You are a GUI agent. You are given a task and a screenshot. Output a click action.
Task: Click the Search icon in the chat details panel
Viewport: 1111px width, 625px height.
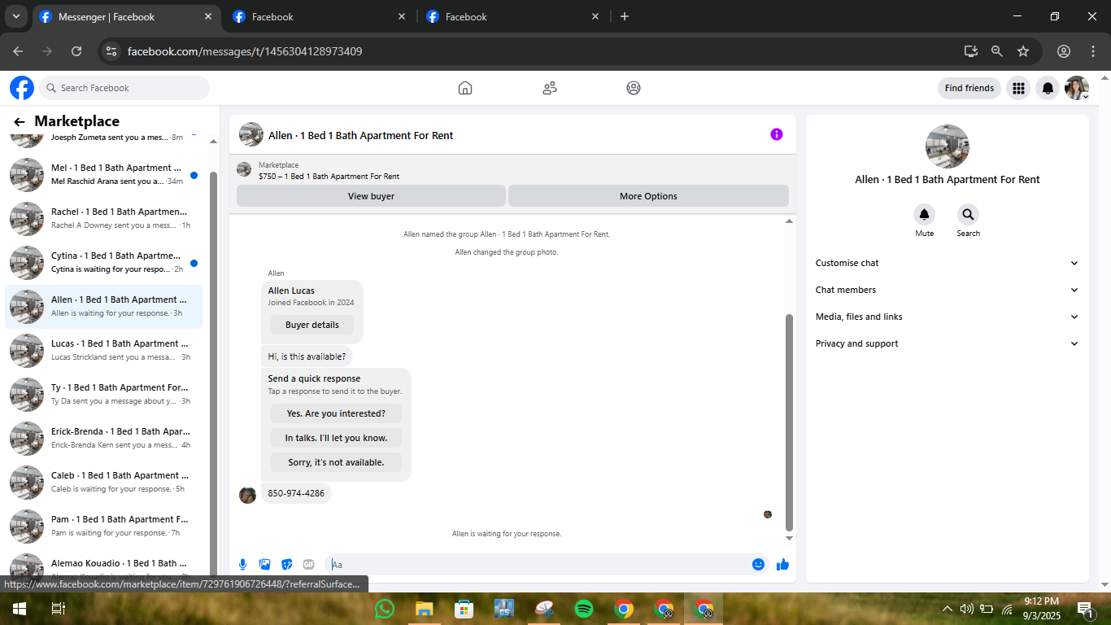coord(968,215)
